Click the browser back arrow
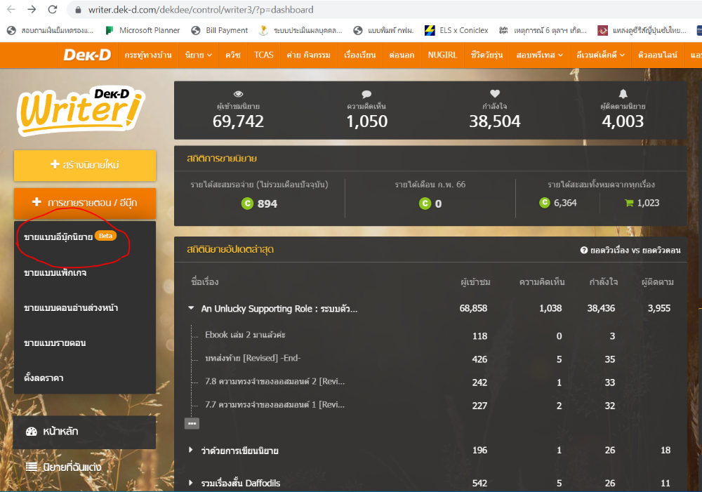Viewport: 702px width, 492px height. 11,10
